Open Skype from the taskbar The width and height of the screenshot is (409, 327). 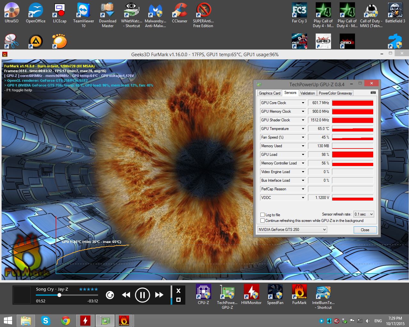point(46,321)
